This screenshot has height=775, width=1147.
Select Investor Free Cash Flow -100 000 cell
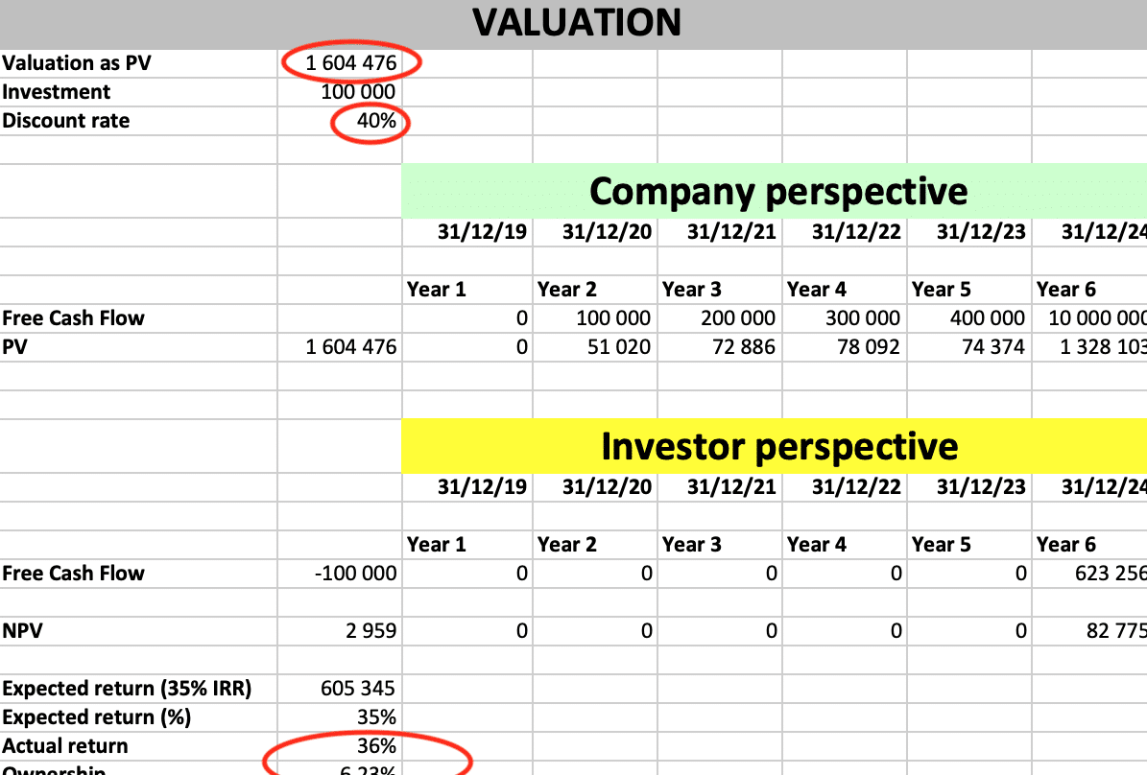point(340,574)
